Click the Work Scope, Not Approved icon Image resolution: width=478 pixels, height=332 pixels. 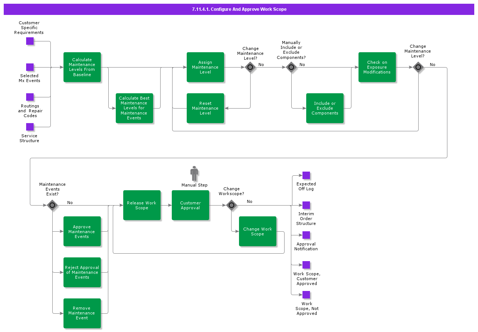click(x=306, y=295)
